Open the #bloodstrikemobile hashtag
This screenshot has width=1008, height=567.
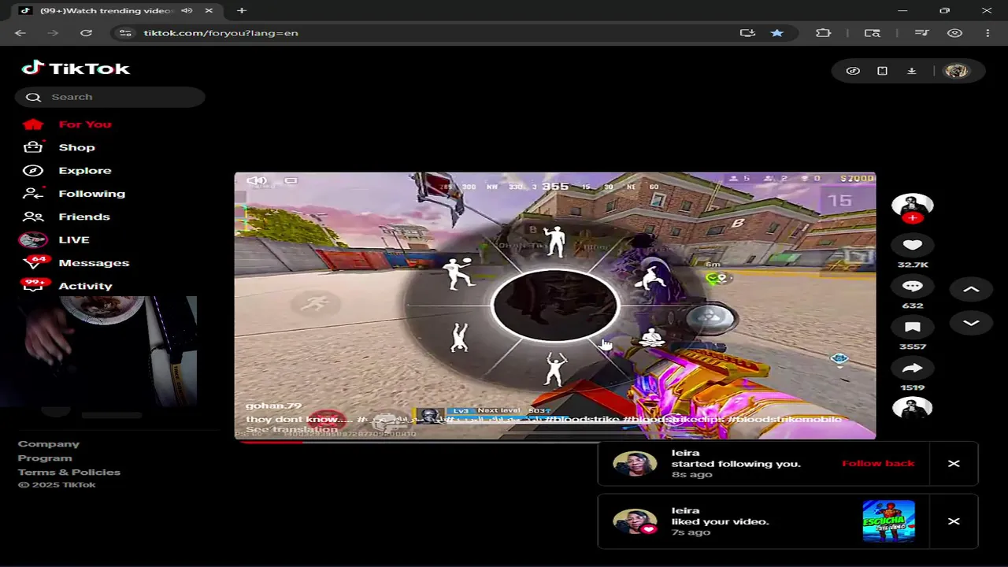coord(784,420)
